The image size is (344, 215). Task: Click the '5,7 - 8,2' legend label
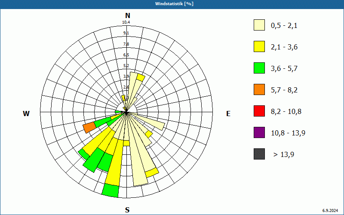pos(284,90)
